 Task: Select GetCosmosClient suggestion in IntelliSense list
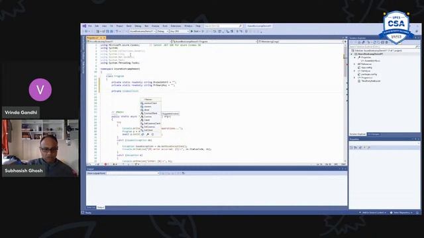click(x=150, y=124)
